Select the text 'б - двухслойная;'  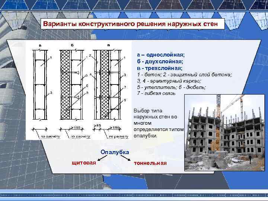[x=160, y=61]
